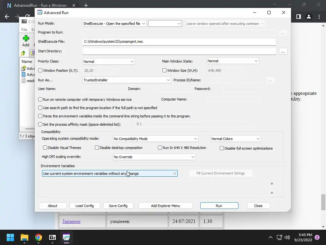The width and height of the screenshot is (326, 245).
Task: Open volume control in tray
Action: pyautogui.click(x=287, y=237)
